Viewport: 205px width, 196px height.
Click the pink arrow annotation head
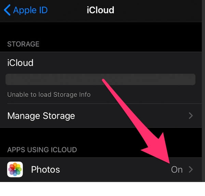(x=159, y=150)
